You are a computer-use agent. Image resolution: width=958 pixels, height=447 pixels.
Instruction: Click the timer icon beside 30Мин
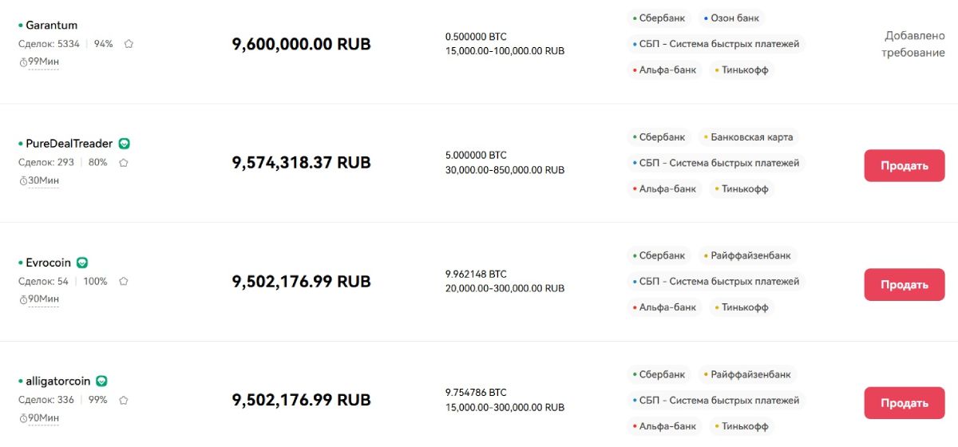click(x=23, y=181)
